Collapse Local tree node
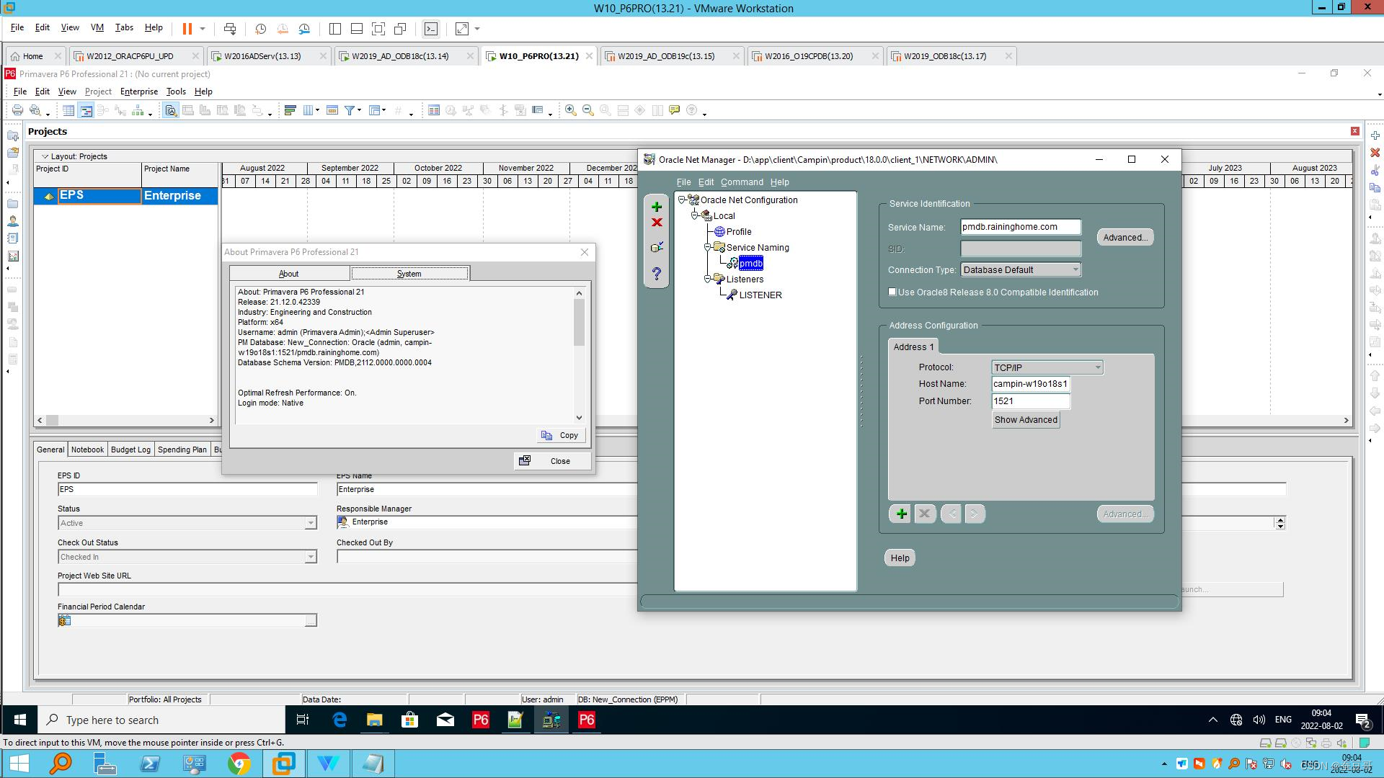This screenshot has width=1384, height=778. coord(694,215)
